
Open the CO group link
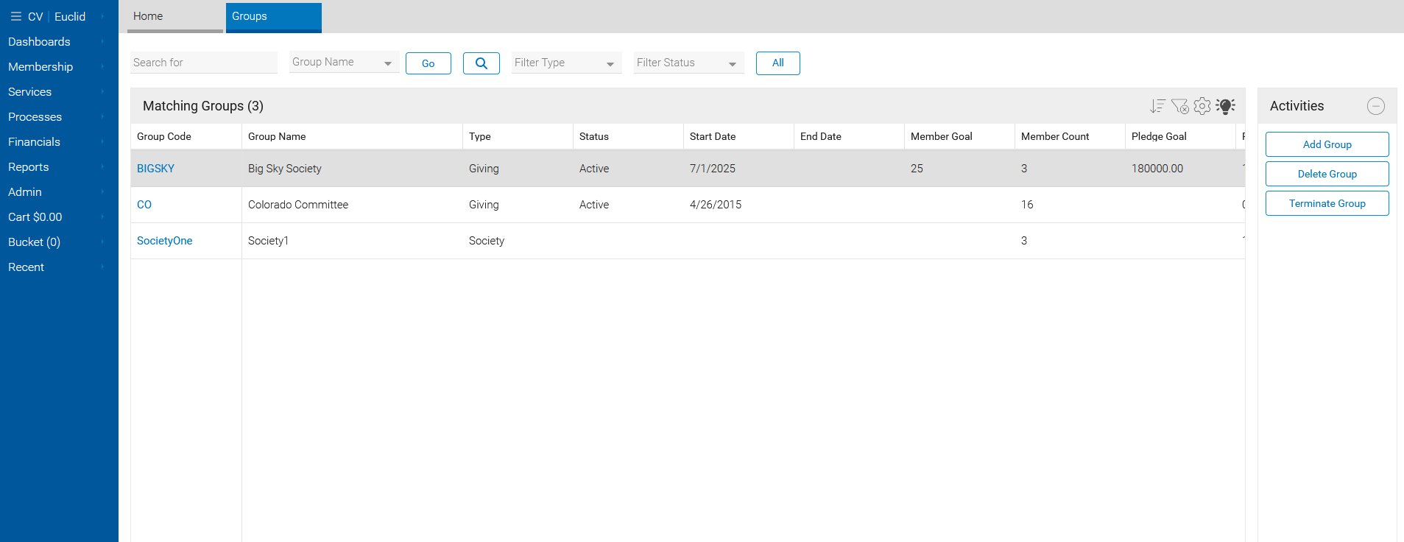[x=144, y=205]
